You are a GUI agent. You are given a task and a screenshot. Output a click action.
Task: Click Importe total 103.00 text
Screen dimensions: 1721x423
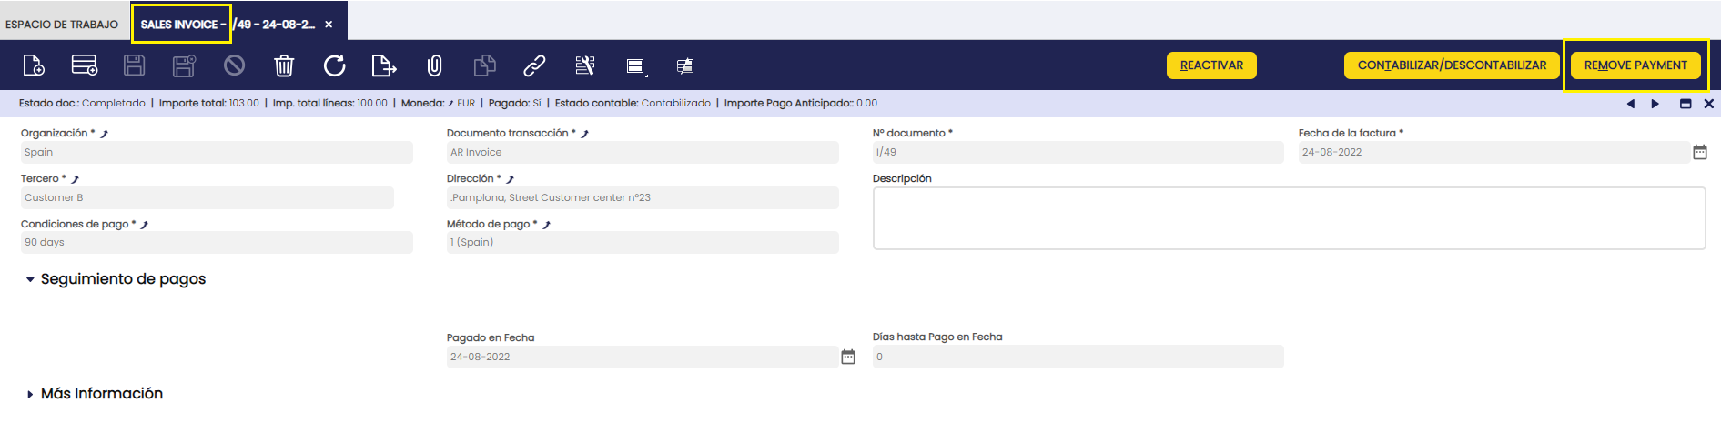[x=208, y=104]
